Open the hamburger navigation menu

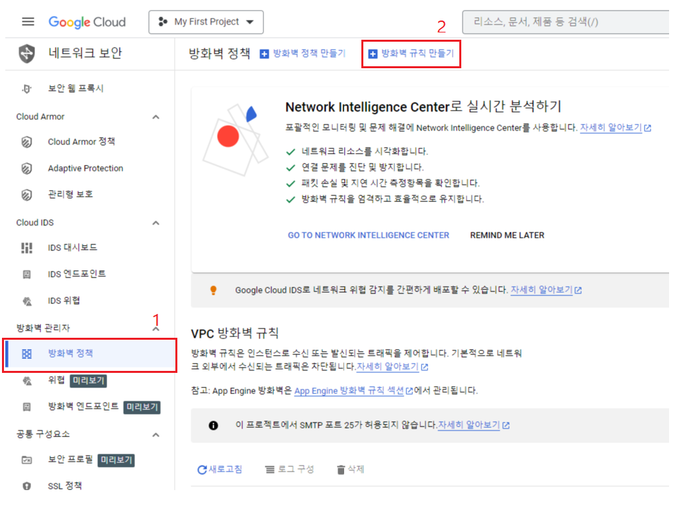pos(28,22)
